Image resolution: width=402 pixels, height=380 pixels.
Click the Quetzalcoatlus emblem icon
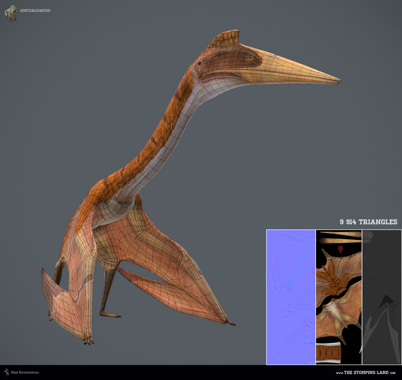[11, 13]
